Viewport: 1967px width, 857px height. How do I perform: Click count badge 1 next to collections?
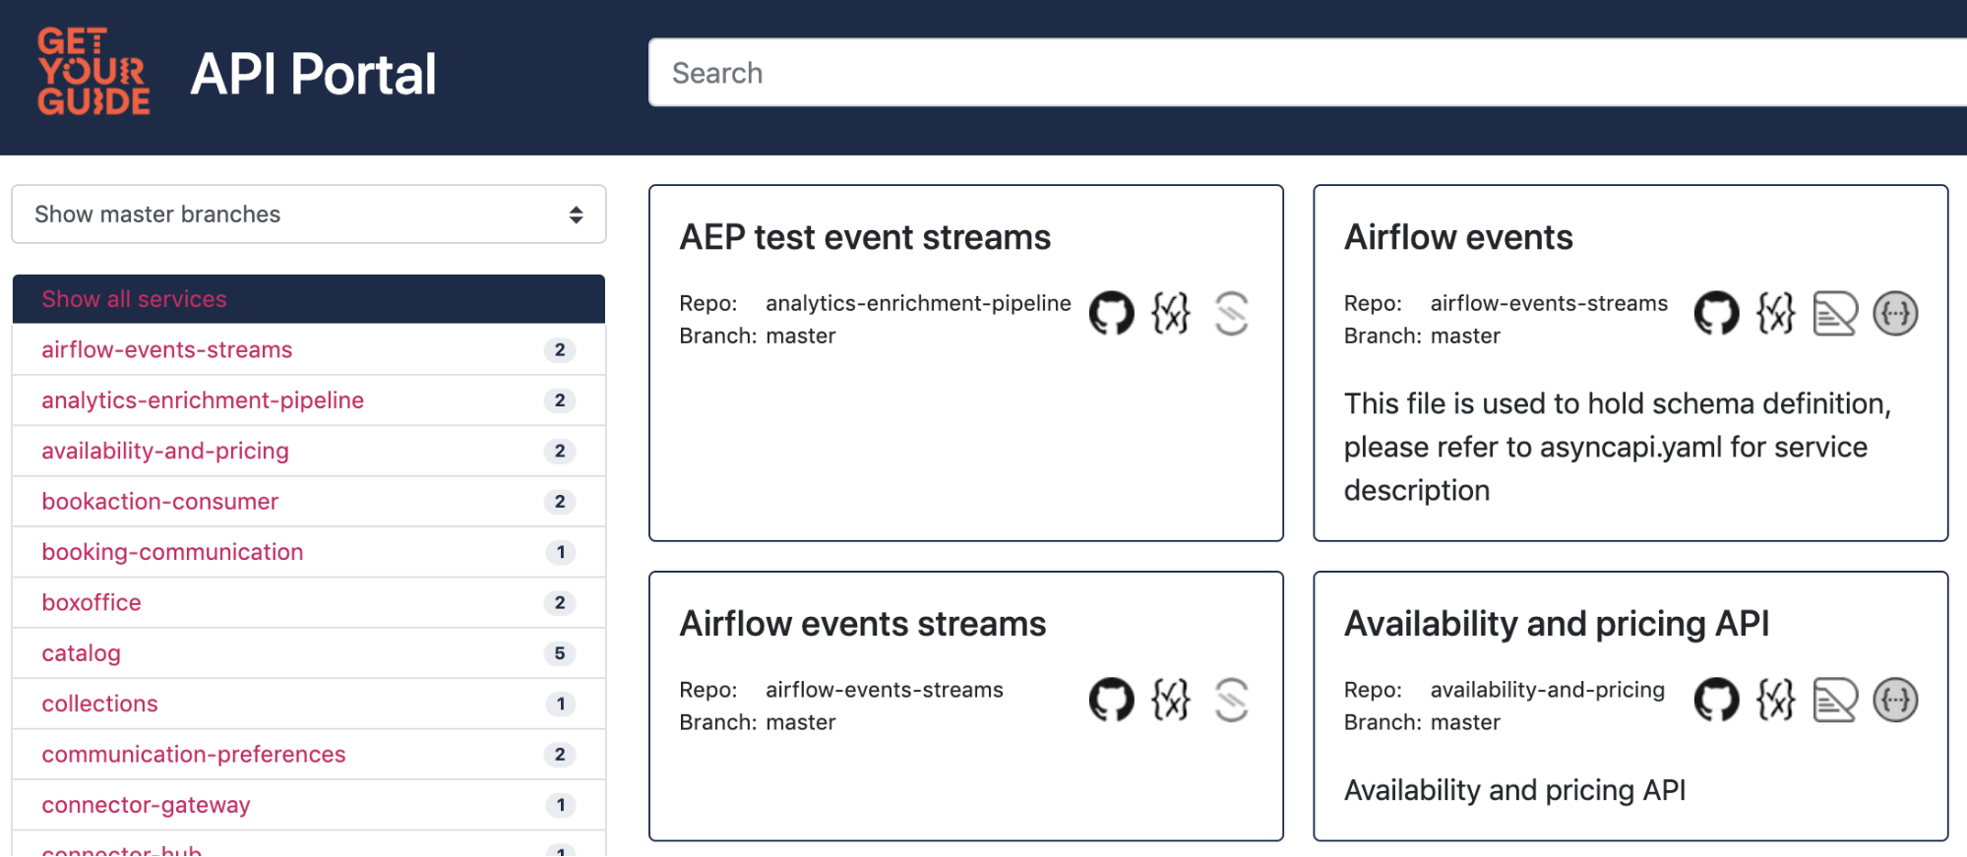[560, 704]
